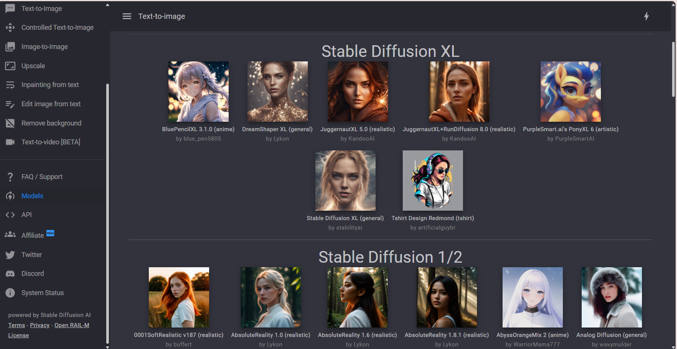Viewport: 677px width, 349px height.
Task: Click 'by WarriorMama777' author text
Action: (x=533, y=344)
